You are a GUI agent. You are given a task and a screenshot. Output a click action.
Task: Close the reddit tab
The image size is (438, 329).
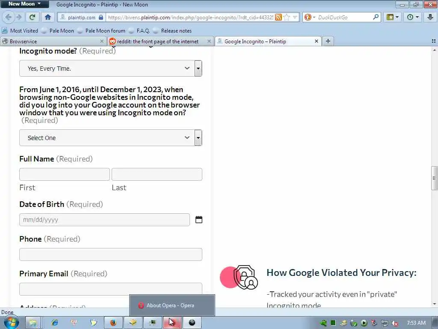point(209,42)
